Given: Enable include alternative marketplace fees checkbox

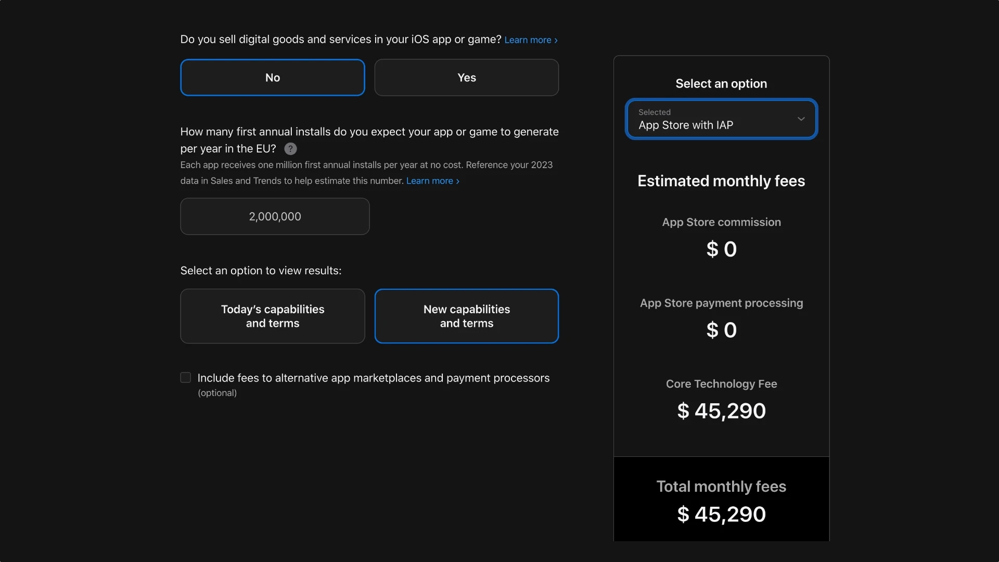Looking at the screenshot, I should [186, 378].
